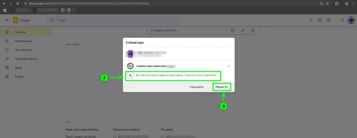
Task: Click the Keep logo icon
Action: tap(15, 20)
